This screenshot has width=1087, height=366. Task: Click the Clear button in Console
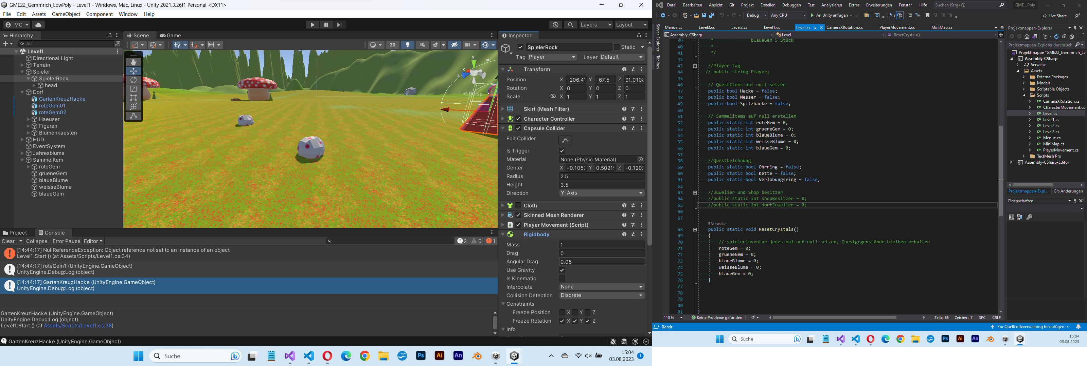click(x=8, y=241)
